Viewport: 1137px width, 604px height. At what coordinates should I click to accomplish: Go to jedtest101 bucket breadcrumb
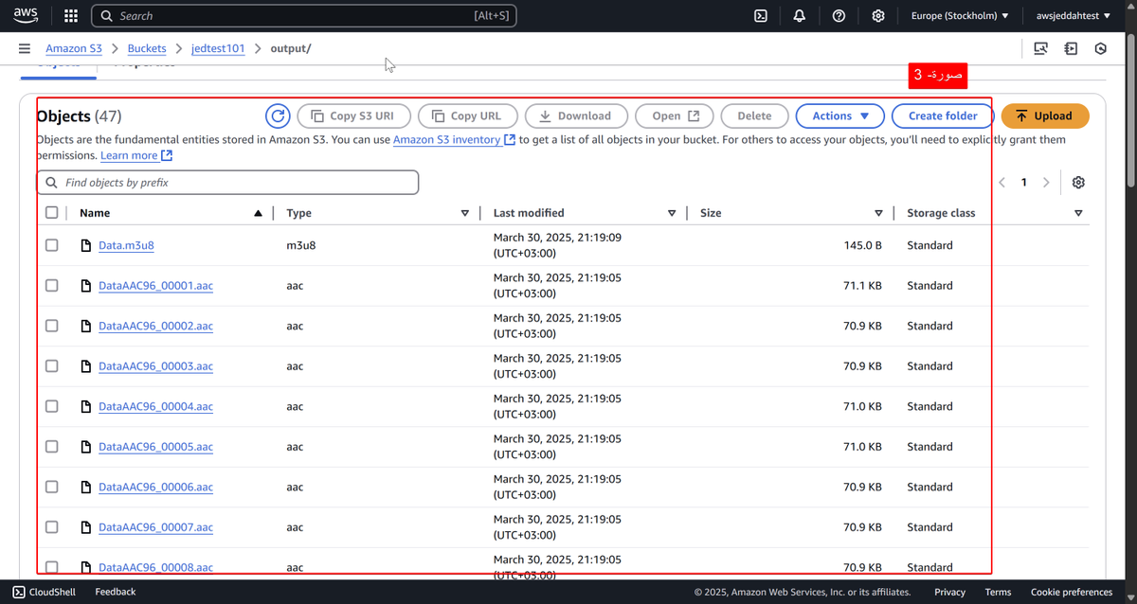[218, 48]
